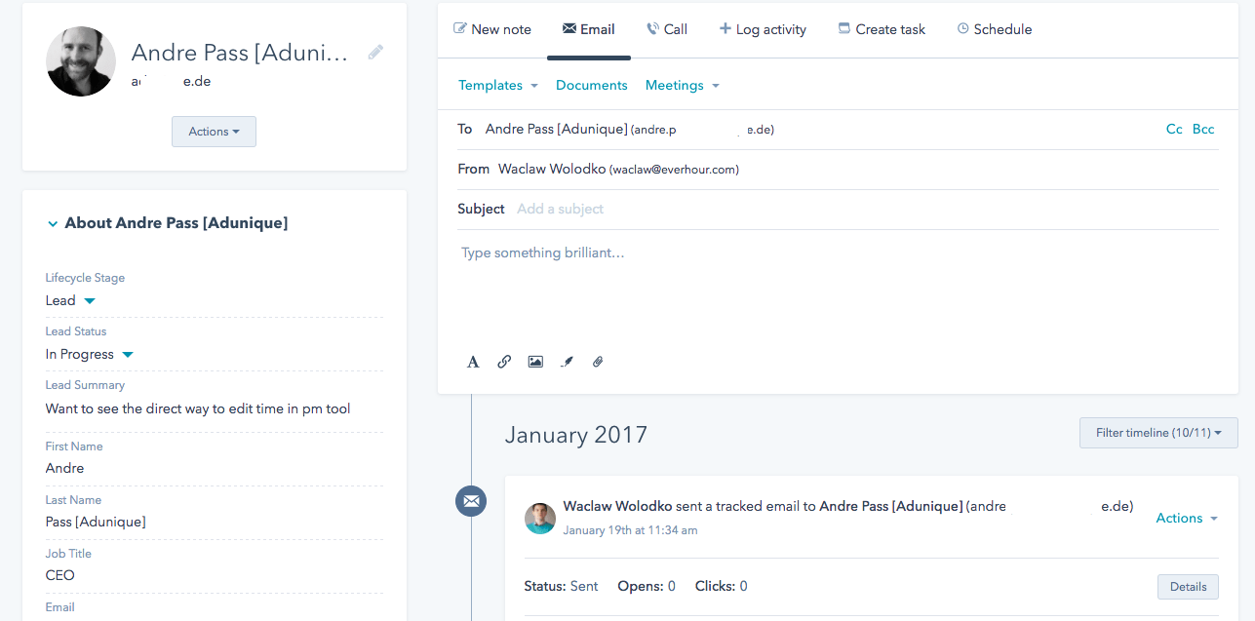Expand the Templates dropdown menu

pyautogui.click(x=497, y=86)
